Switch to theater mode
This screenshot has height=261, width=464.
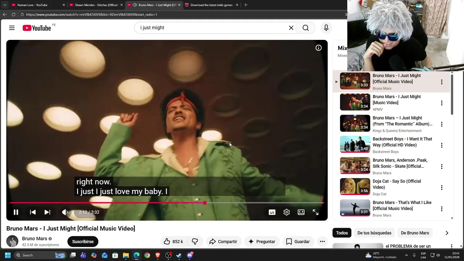[x=301, y=212]
